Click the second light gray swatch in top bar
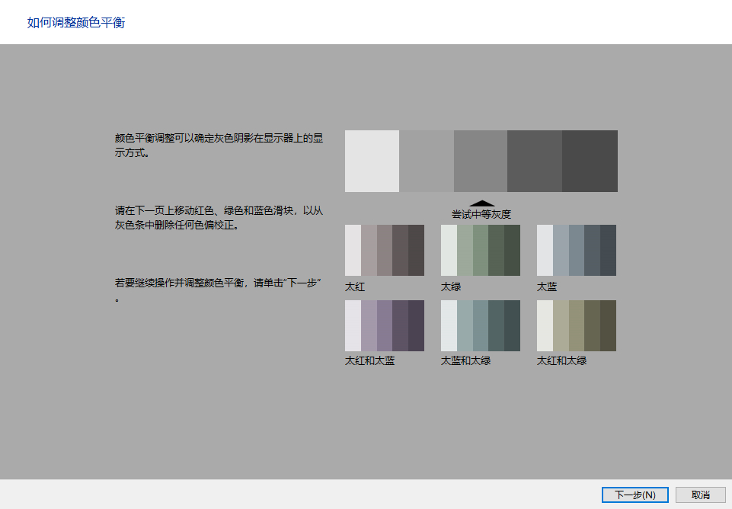 (x=427, y=161)
